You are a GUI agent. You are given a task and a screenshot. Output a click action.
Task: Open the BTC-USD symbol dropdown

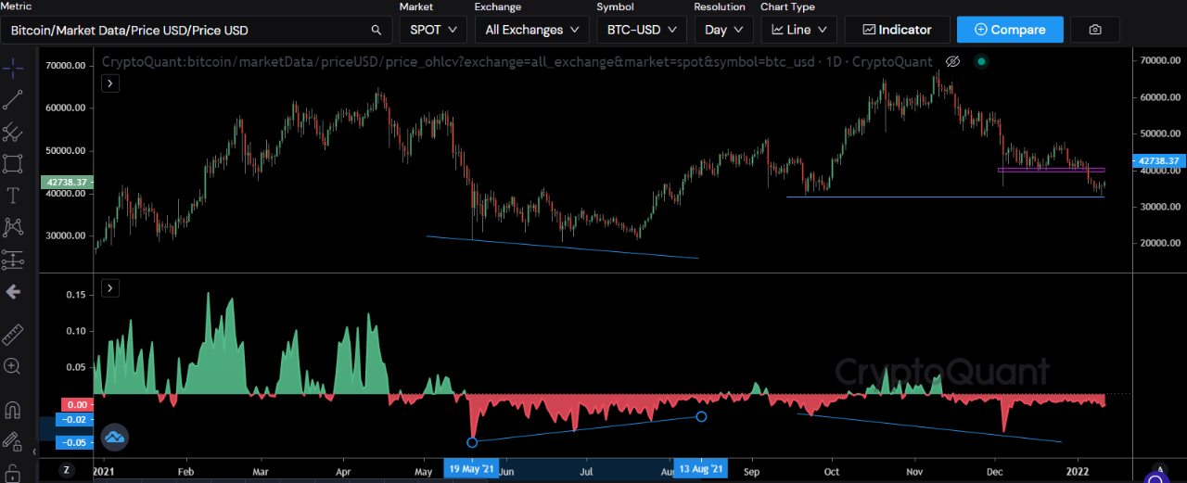pyautogui.click(x=643, y=30)
